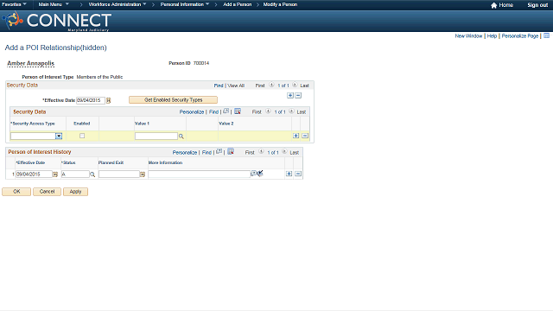553x311 pixels.
Task: Click the OK button
Action: [16, 192]
